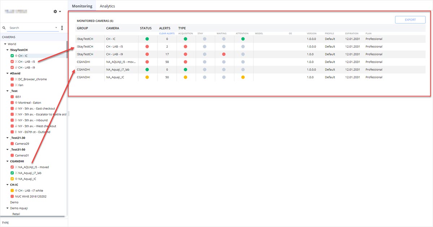Click the yellow attention indicator in NA_Aquaji_IC row

243,77
